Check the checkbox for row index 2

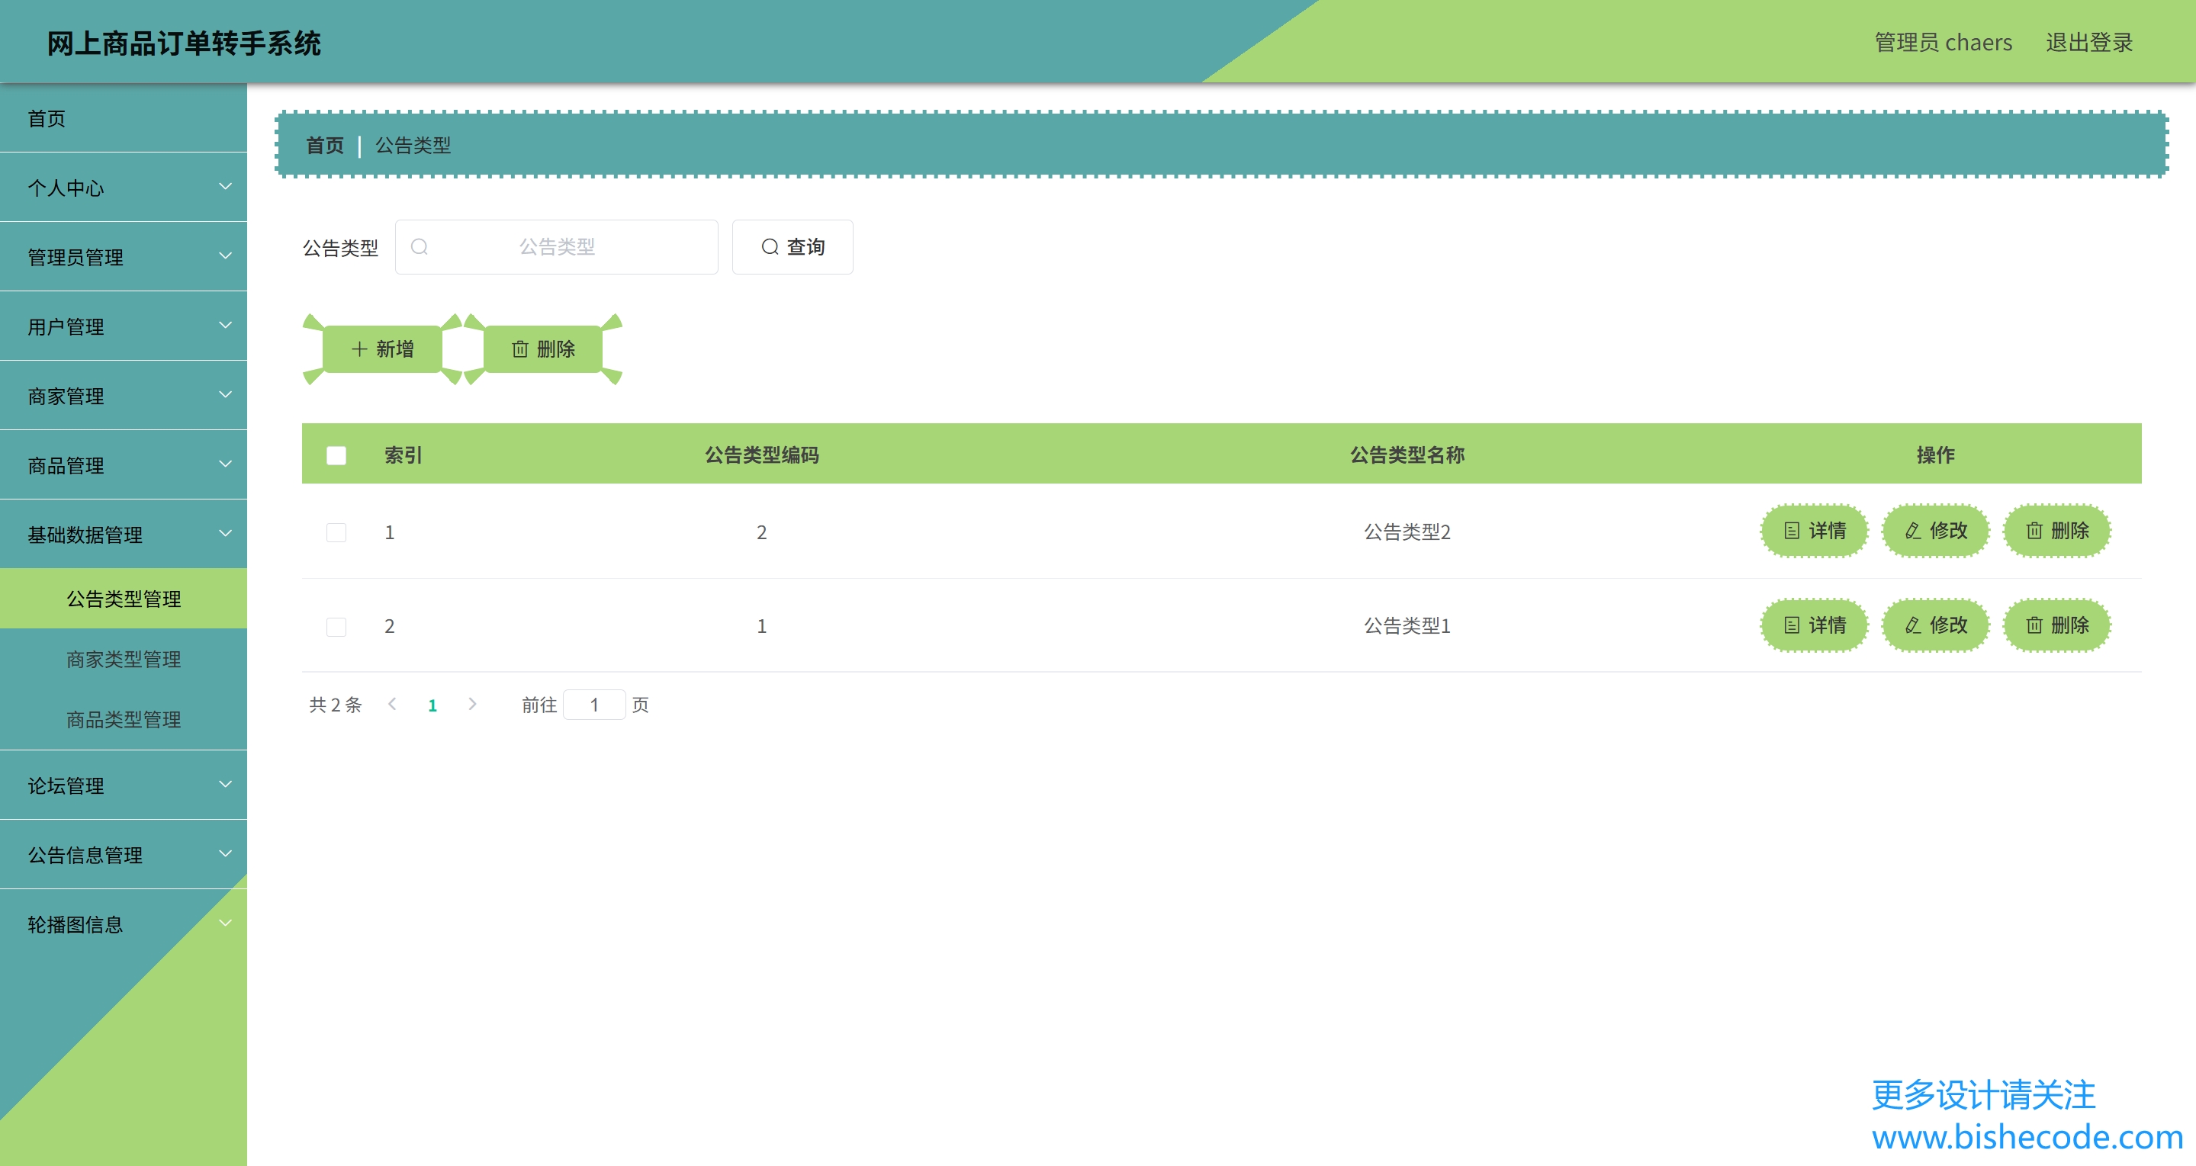[x=336, y=627]
